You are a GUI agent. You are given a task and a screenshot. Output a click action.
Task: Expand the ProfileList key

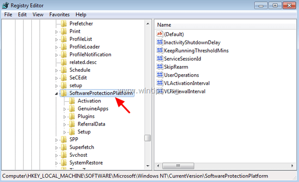tap(57, 40)
